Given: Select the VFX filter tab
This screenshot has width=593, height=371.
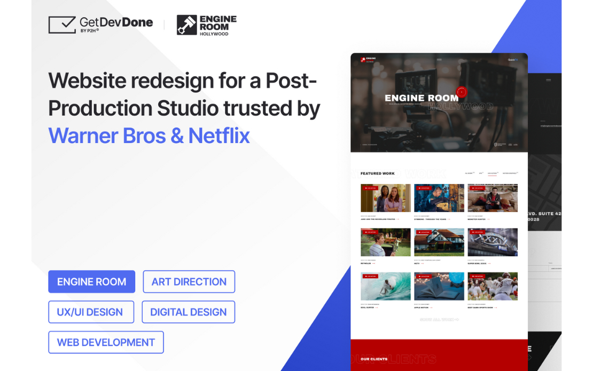Looking at the screenshot, I should pos(481,173).
